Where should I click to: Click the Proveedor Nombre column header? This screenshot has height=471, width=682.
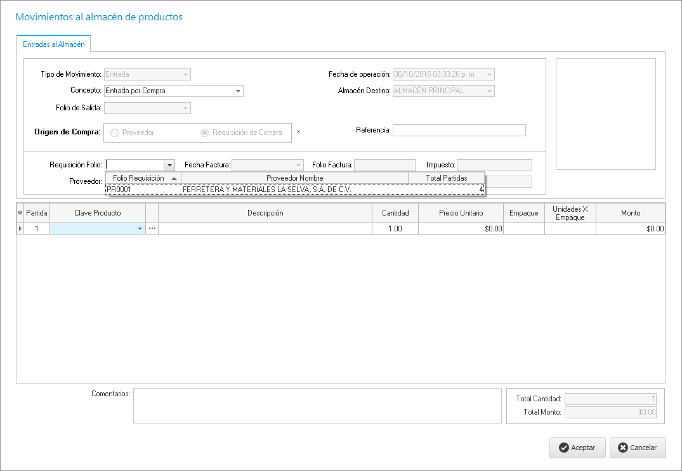pyautogui.click(x=294, y=178)
